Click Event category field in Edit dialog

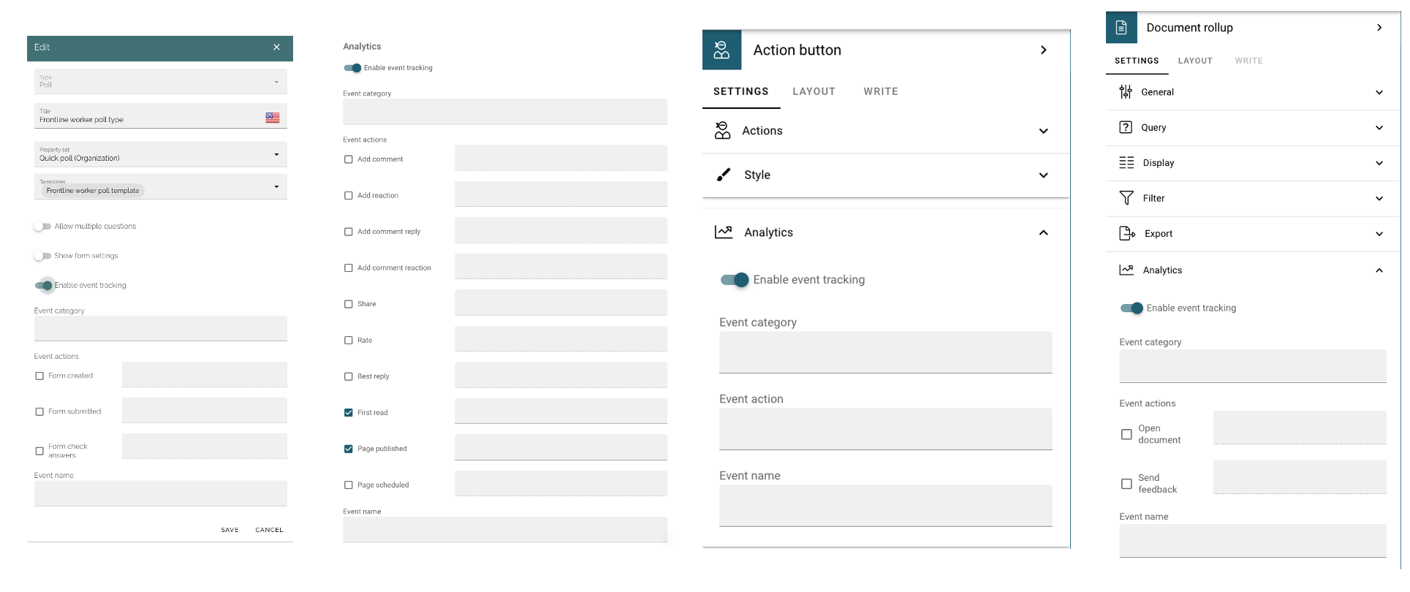160,328
